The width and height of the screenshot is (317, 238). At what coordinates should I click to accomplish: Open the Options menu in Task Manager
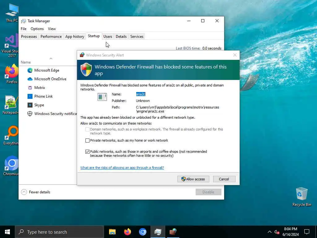[x=37, y=29]
